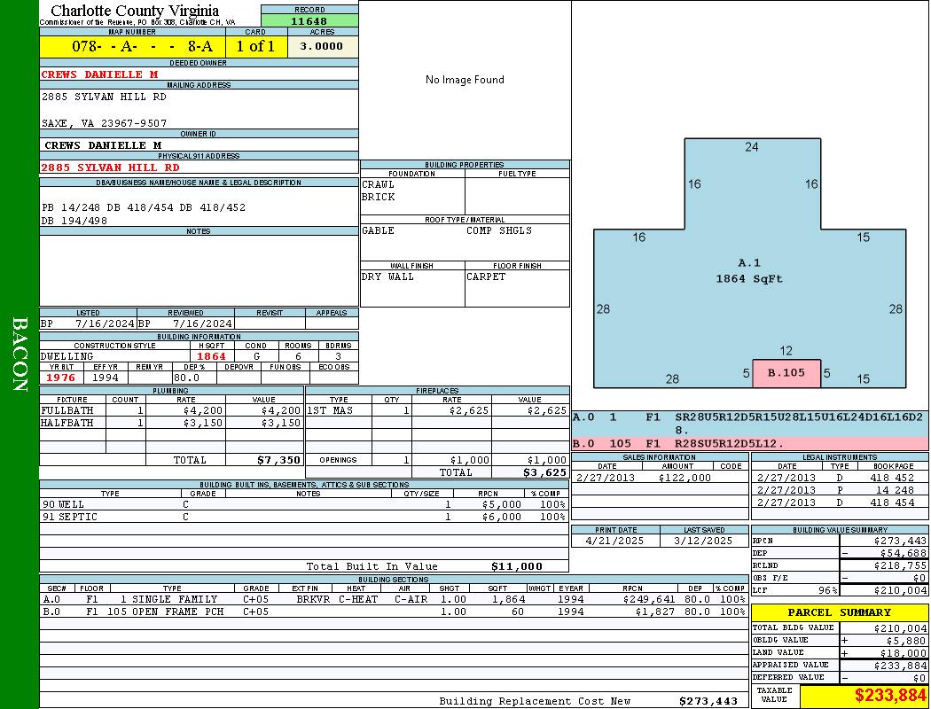Click the HSQFT 1864 building field
Screen dimensions: 931x709
click(x=211, y=356)
